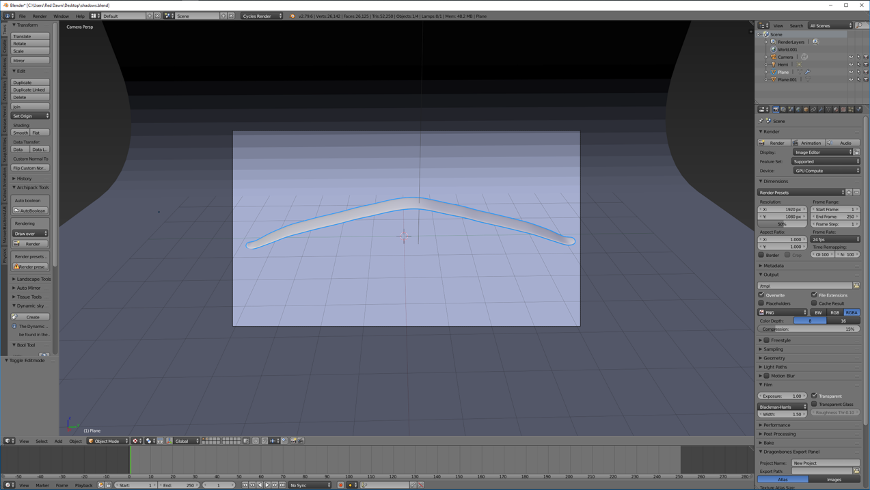Toggle the Film Transparent checkbox

(x=814, y=396)
